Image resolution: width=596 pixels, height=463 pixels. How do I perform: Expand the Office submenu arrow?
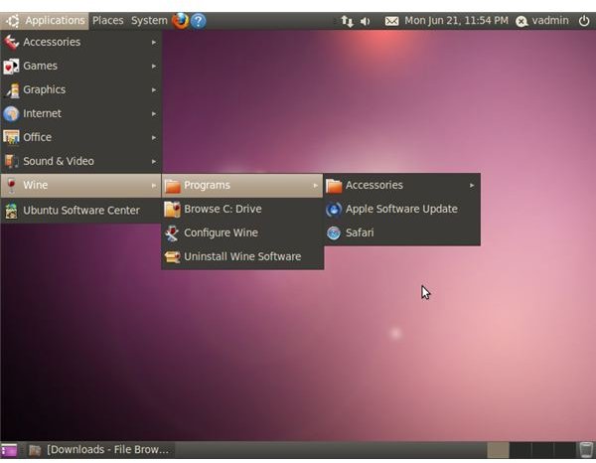point(154,137)
